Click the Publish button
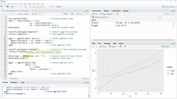This screenshot has width=177, height=99. click(166, 46)
